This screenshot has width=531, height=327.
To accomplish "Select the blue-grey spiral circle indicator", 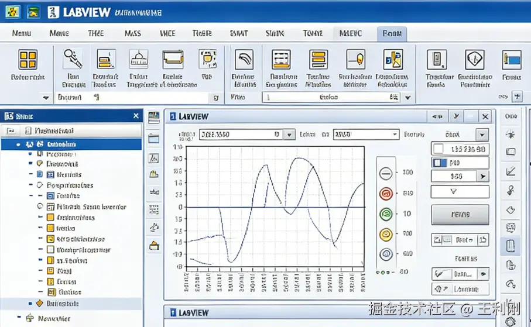I will 386,254.
